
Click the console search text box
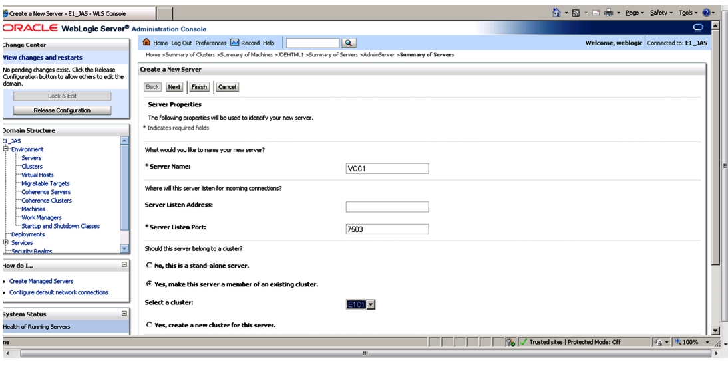pyautogui.click(x=313, y=43)
